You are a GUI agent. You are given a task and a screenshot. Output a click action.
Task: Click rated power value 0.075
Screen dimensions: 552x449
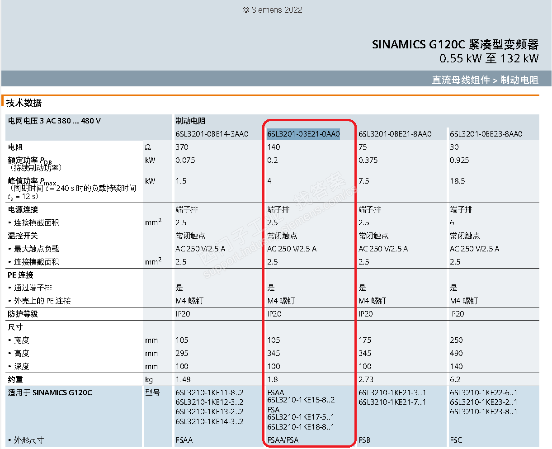(x=185, y=160)
